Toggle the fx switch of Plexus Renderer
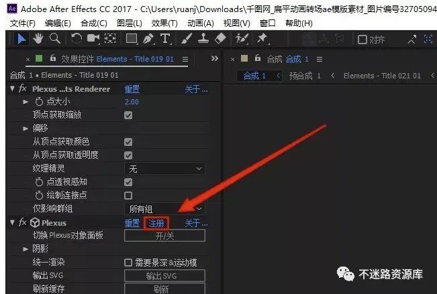Viewport: 437px width, 294px height. pos(23,88)
